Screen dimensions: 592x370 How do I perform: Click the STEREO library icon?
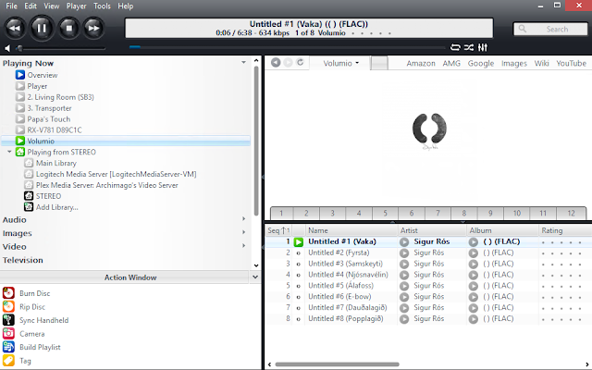click(29, 196)
